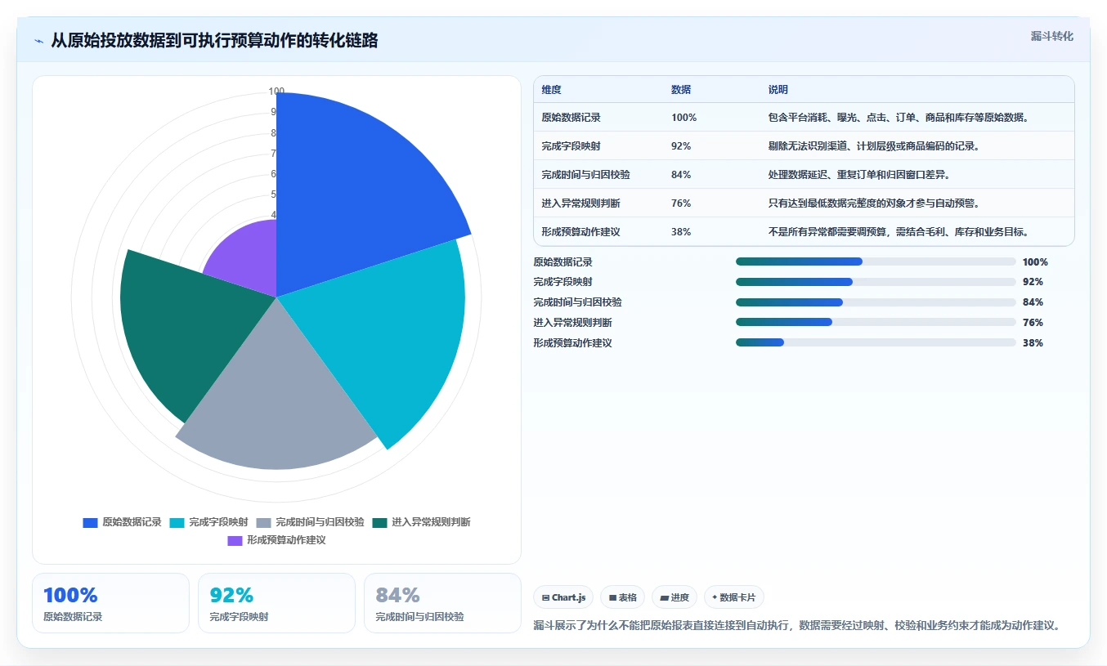Select the Chart.js tag chip
1107x666 pixels.
tap(564, 597)
